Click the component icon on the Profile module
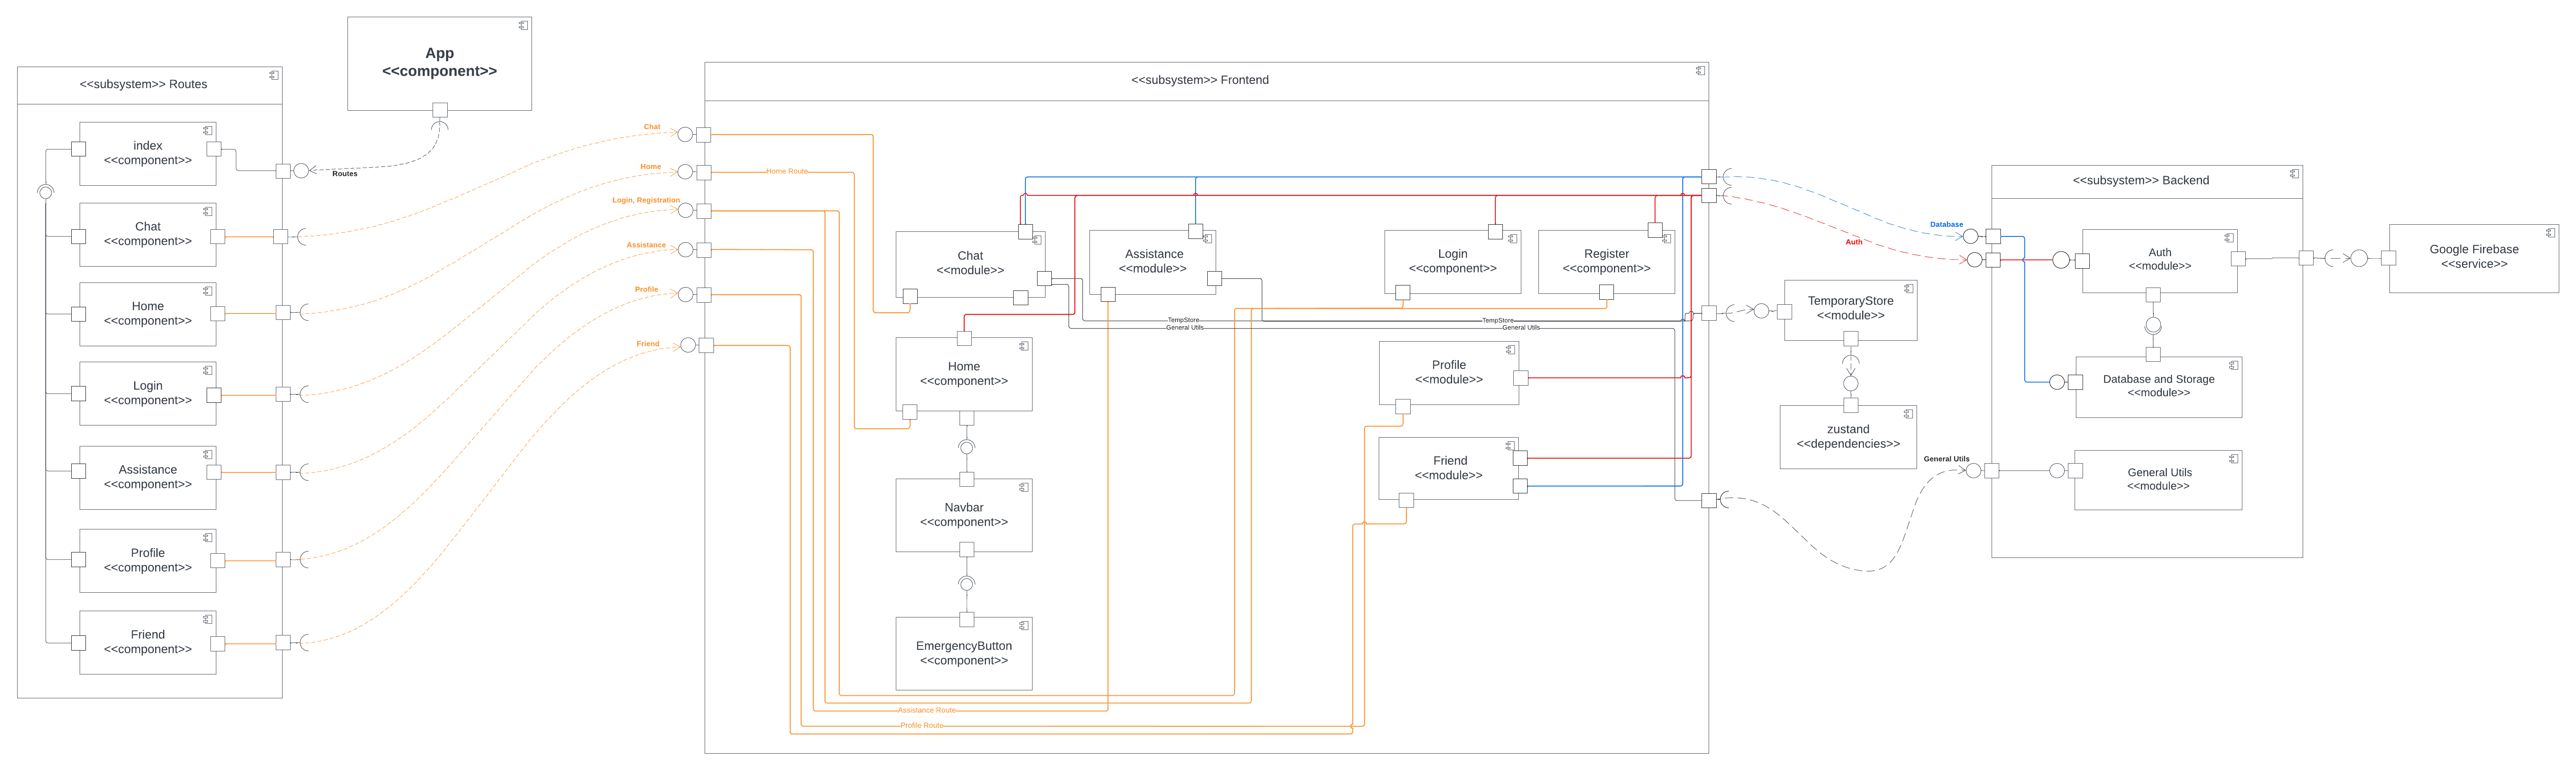 1510,350
